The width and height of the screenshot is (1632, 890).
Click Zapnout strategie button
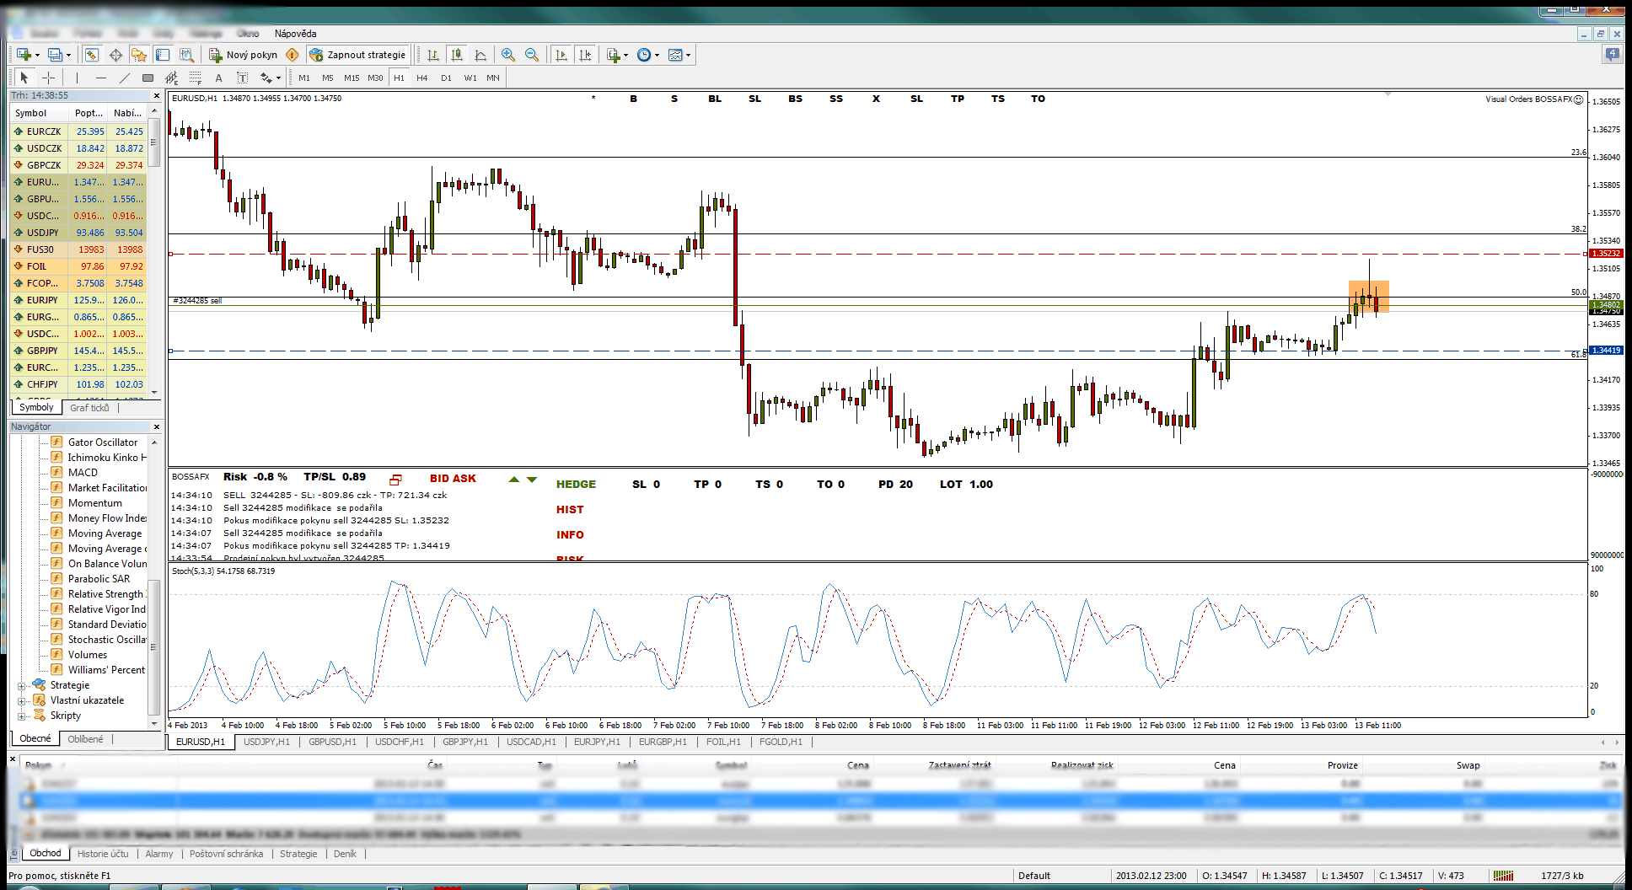tap(357, 55)
